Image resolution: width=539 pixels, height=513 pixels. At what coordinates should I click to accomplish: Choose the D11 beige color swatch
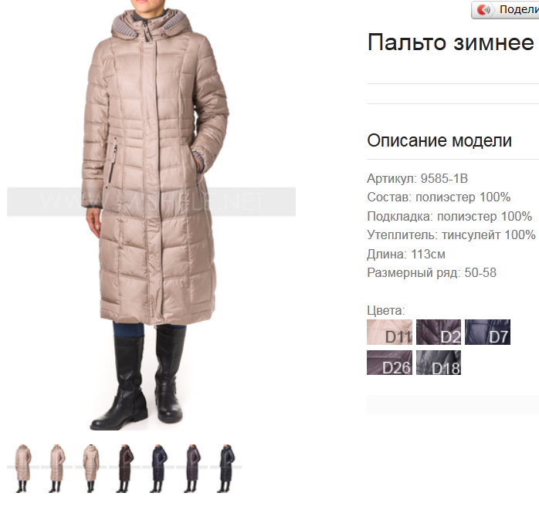pyautogui.click(x=389, y=332)
